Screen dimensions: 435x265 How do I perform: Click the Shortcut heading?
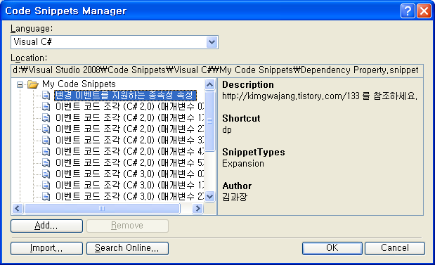pyautogui.click(x=241, y=119)
